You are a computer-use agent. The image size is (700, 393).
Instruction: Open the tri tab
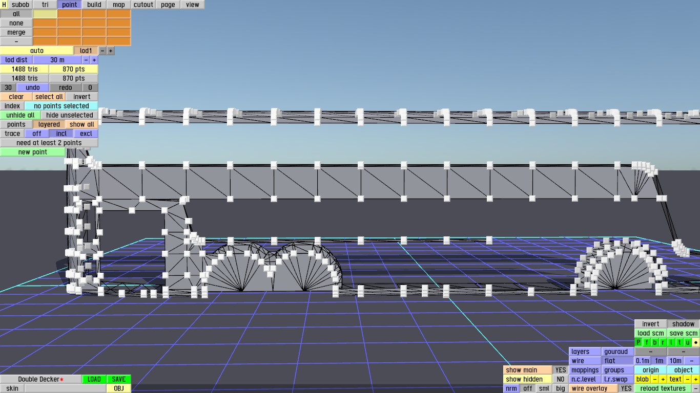pos(45,5)
